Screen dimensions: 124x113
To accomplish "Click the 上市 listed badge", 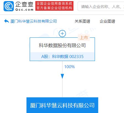I will (84, 38).
